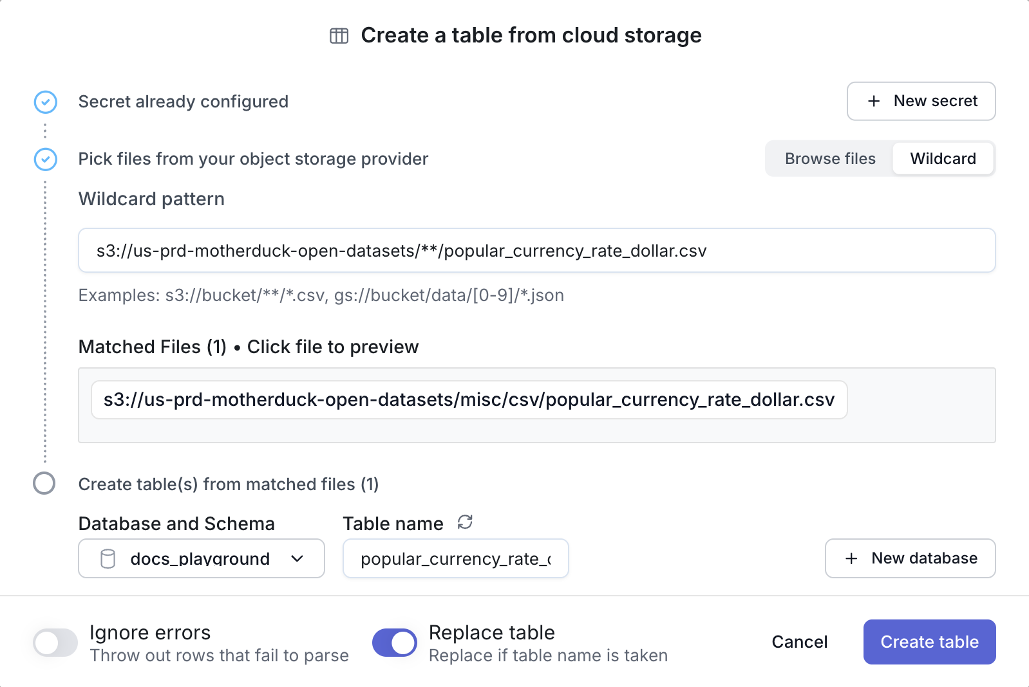Image resolution: width=1029 pixels, height=687 pixels.
Task: Click the Wildcard pattern input field
Action: point(536,251)
